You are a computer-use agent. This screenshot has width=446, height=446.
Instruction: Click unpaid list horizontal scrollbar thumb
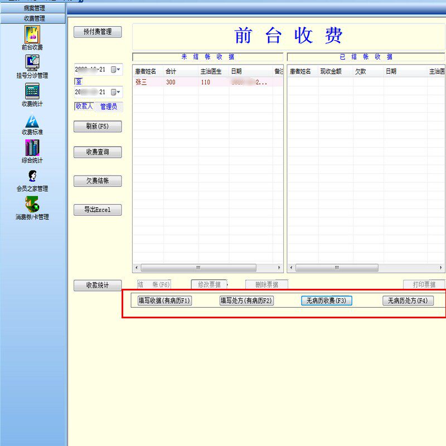198,268
